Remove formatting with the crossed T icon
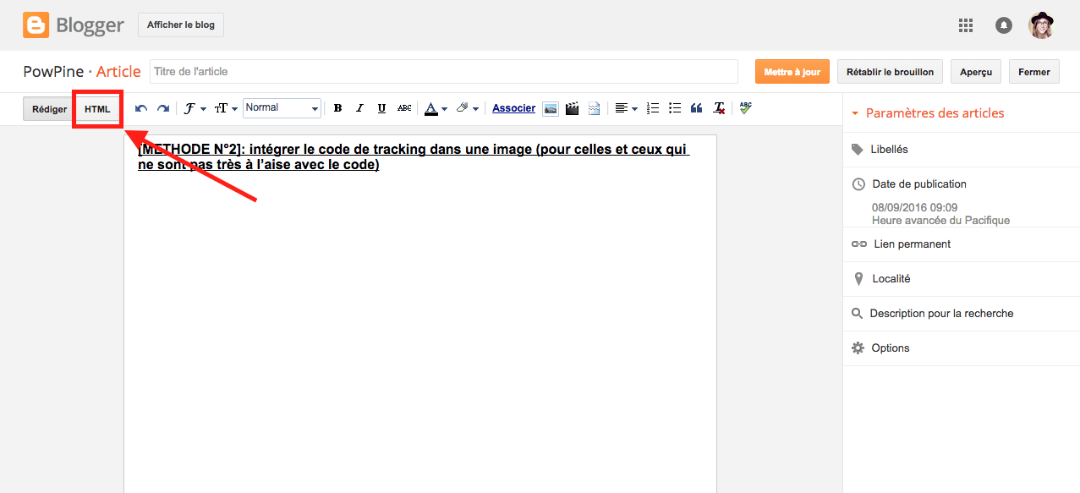 (x=719, y=108)
